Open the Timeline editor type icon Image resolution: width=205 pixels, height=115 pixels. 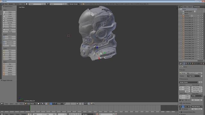point(2,114)
